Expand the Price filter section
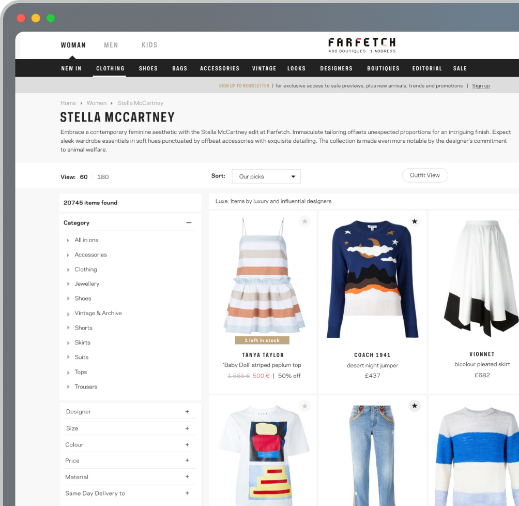The image size is (519, 506). click(x=187, y=460)
